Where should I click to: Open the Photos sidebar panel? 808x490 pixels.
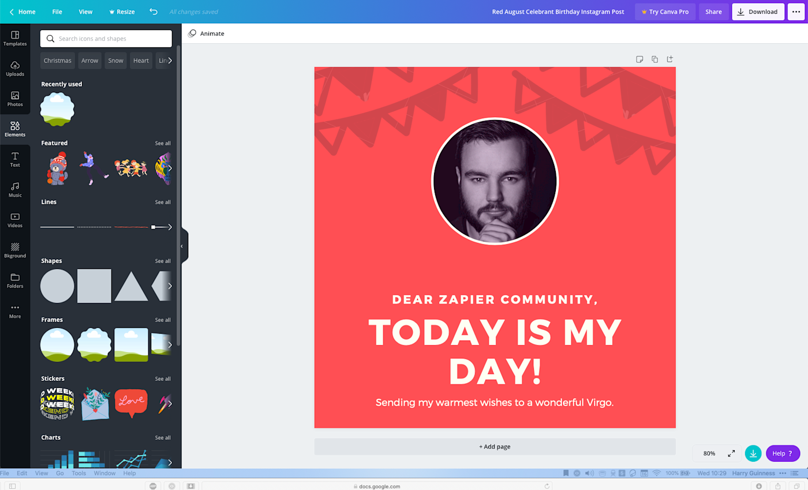click(15, 99)
